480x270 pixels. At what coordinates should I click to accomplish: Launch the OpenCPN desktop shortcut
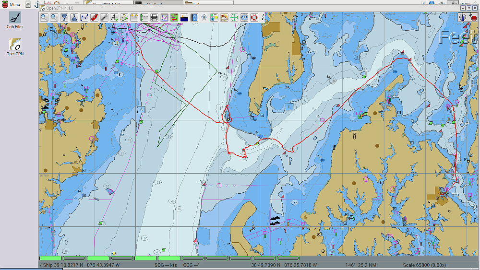click(15, 47)
